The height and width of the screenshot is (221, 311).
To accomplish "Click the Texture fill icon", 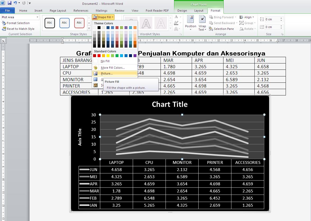I will (96, 85).
